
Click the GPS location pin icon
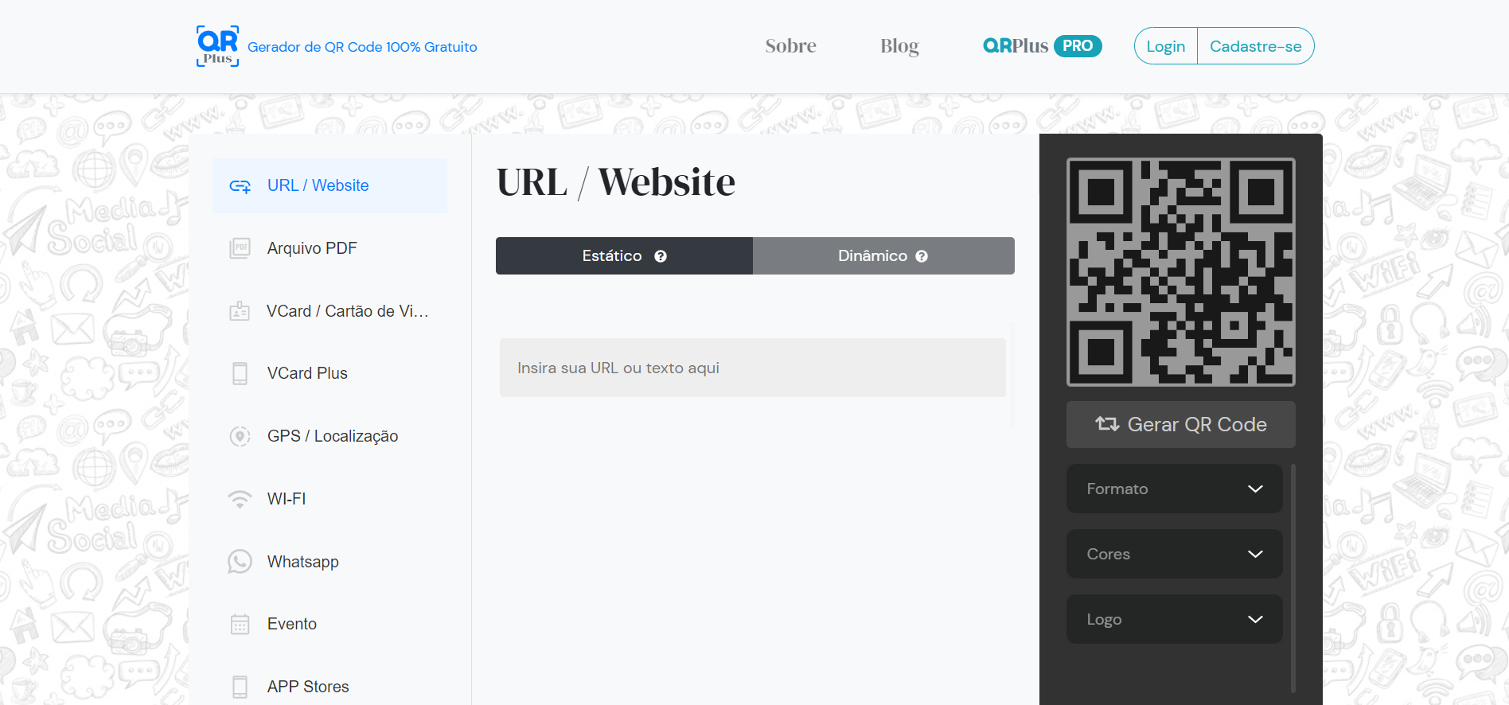[x=240, y=436]
